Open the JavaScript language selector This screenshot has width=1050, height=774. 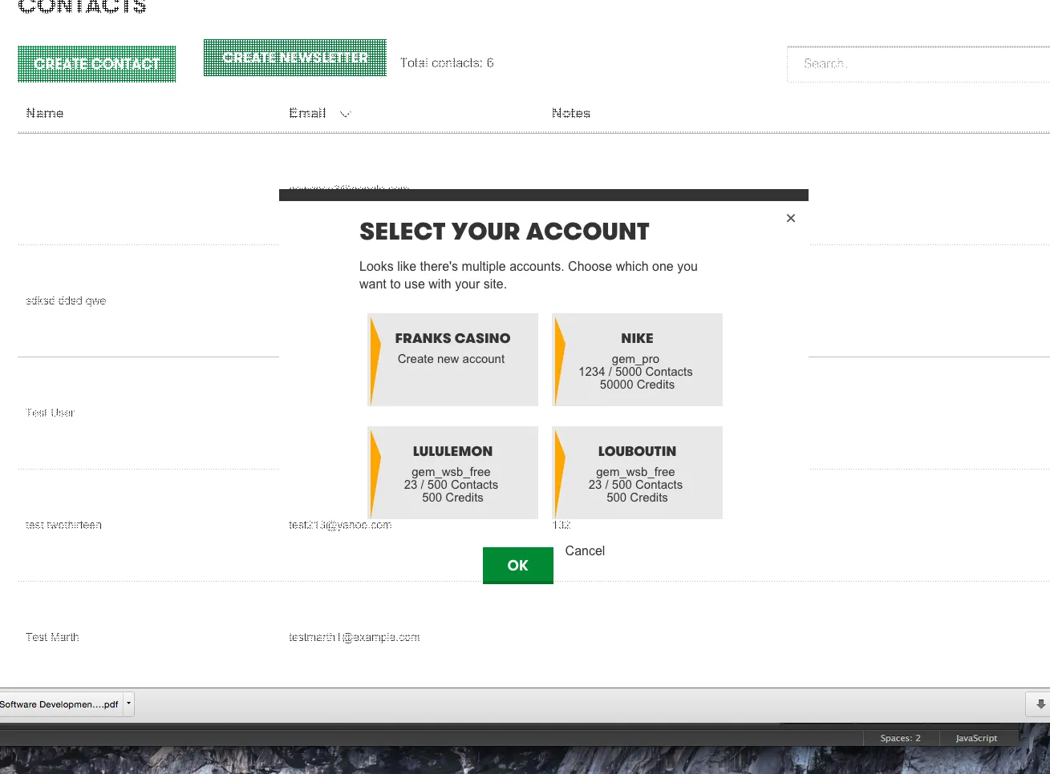coord(976,738)
